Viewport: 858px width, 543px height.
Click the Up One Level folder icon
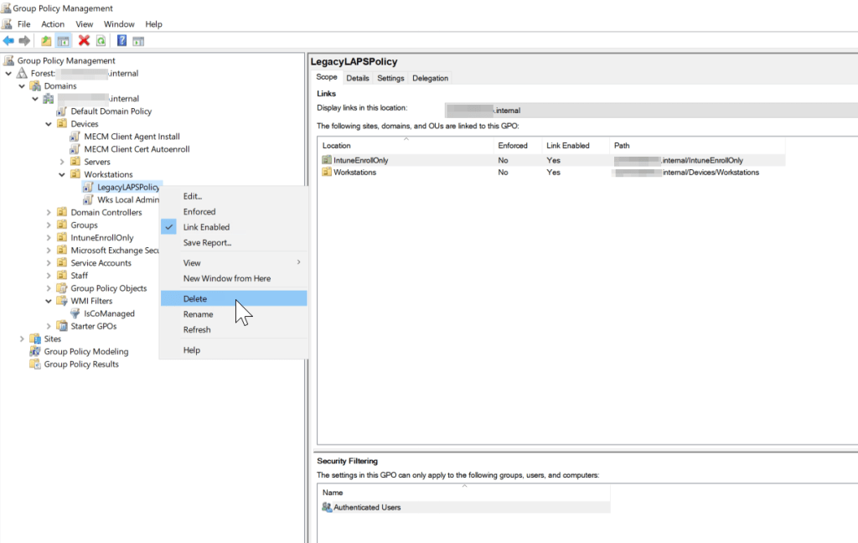tap(47, 39)
